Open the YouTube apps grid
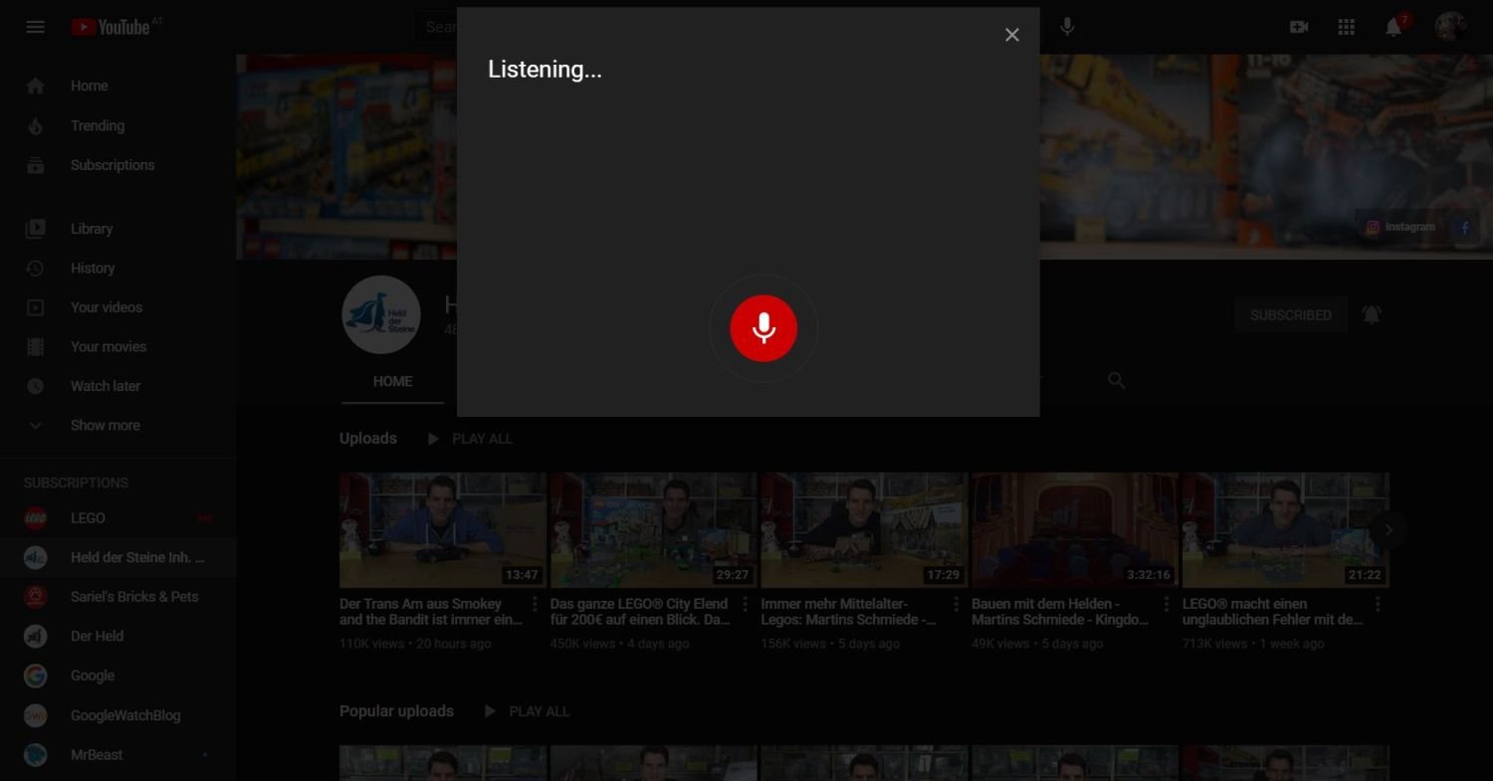 click(1347, 27)
